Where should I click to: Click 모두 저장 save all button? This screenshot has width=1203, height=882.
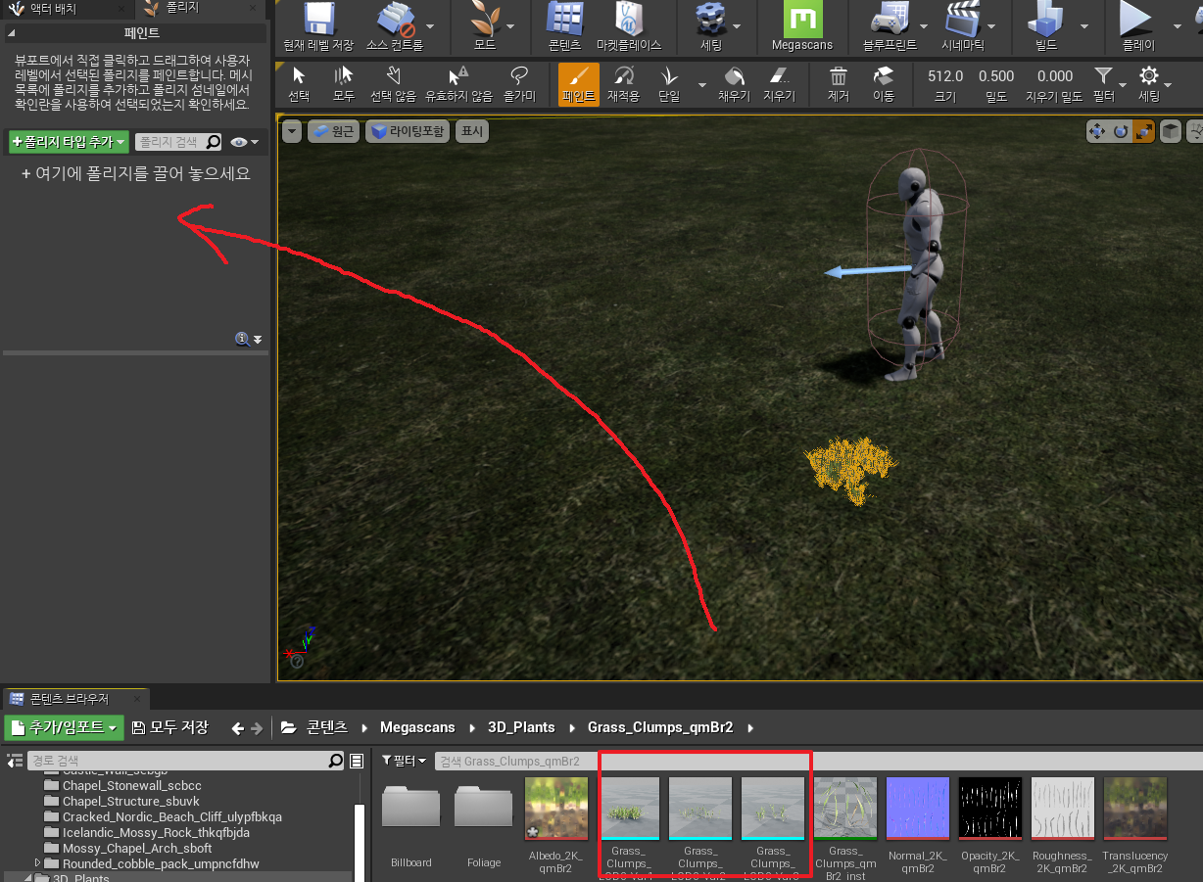pyautogui.click(x=170, y=727)
